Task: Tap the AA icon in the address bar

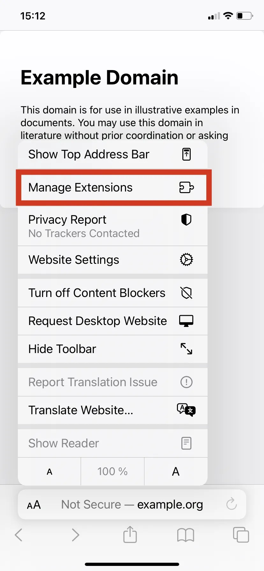Action: [34, 504]
